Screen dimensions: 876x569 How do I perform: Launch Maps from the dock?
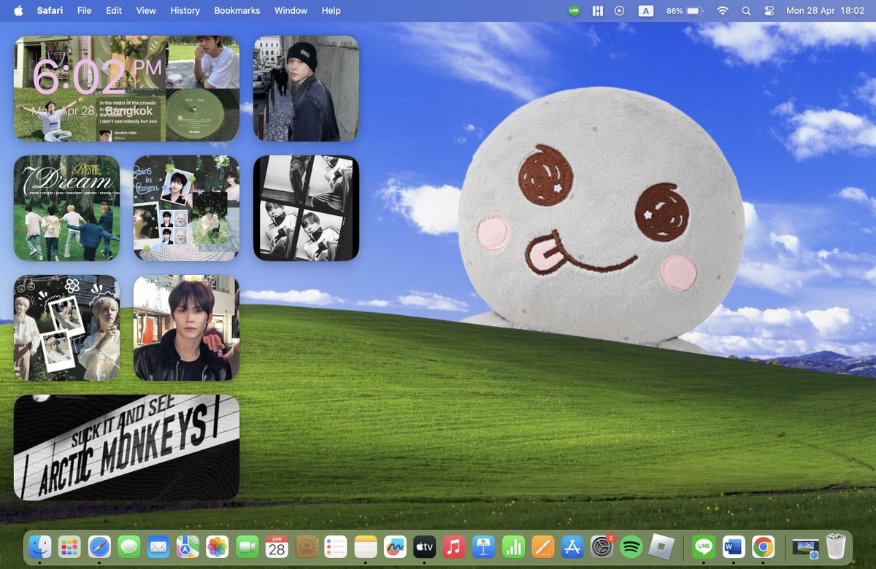click(x=188, y=546)
